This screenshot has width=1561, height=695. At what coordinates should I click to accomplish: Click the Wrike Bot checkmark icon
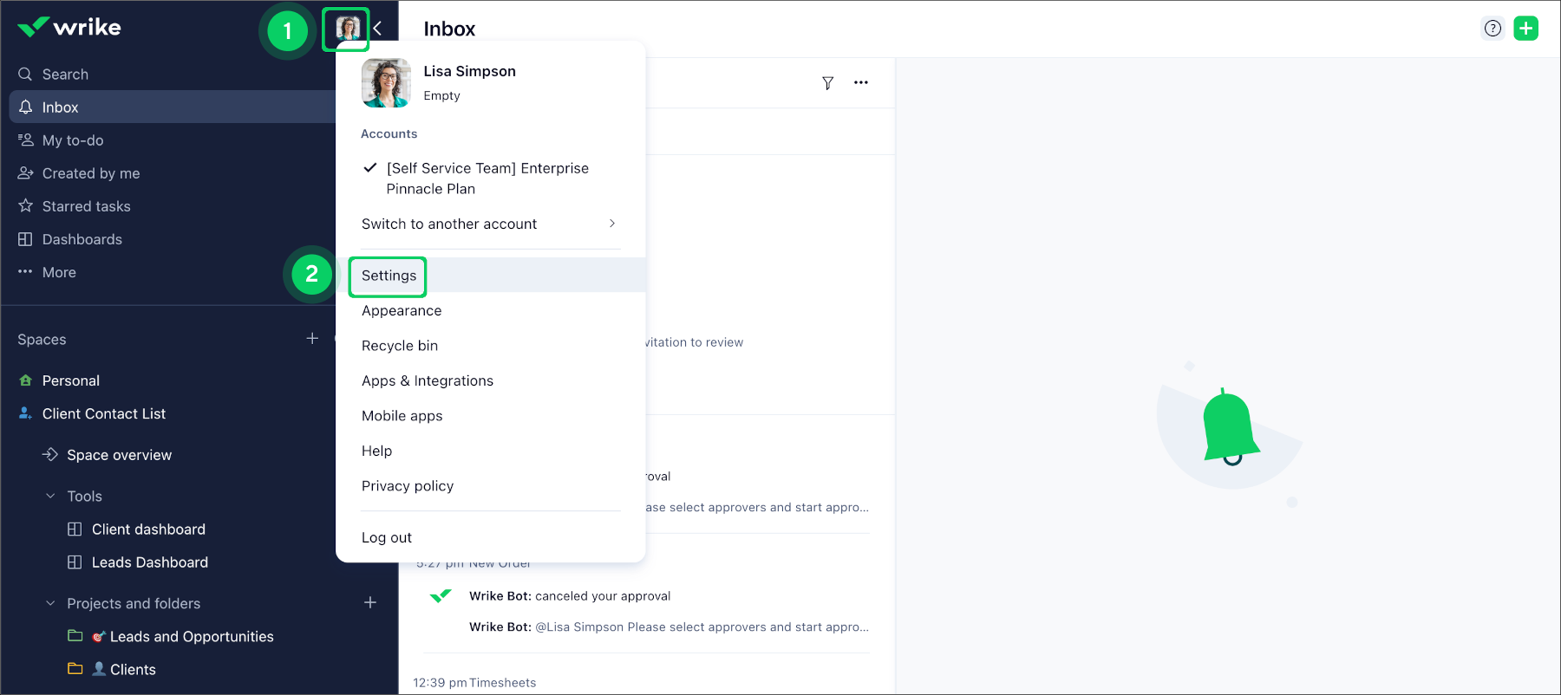coord(441,596)
